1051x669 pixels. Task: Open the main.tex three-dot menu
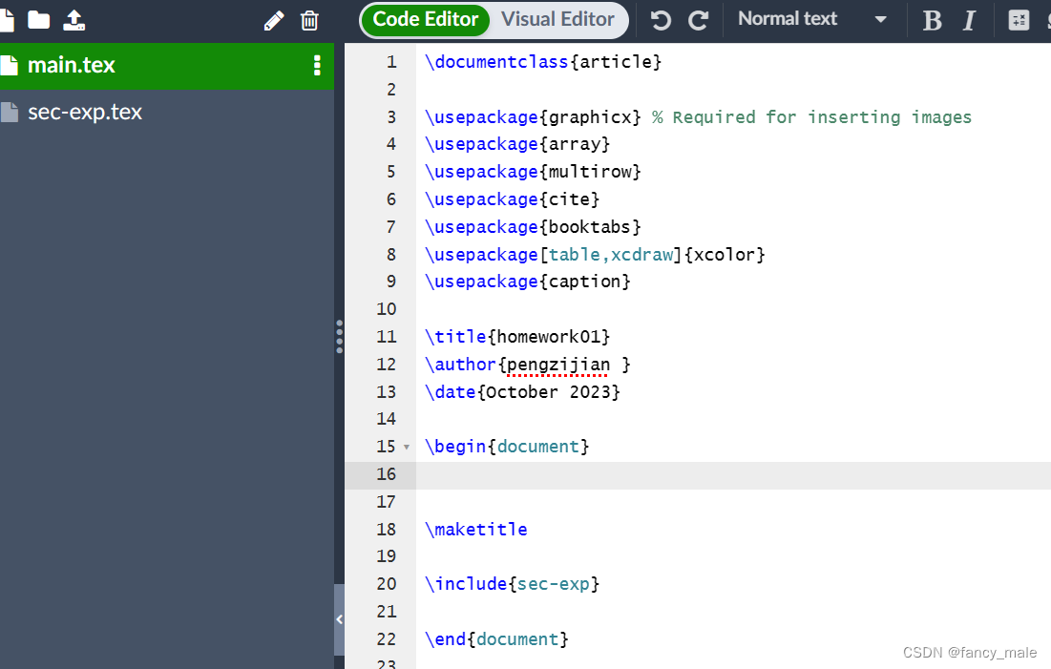[317, 65]
